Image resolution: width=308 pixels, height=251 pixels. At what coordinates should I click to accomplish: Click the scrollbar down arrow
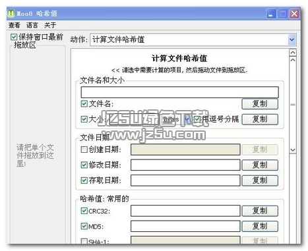click(x=293, y=150)
